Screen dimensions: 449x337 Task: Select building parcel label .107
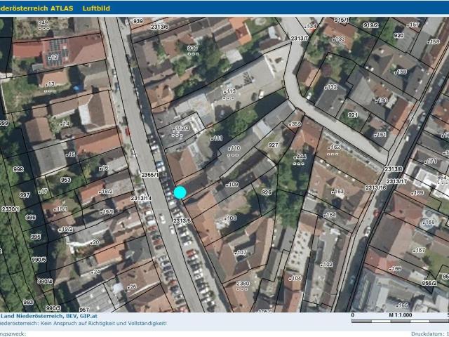tap(241, 253)
